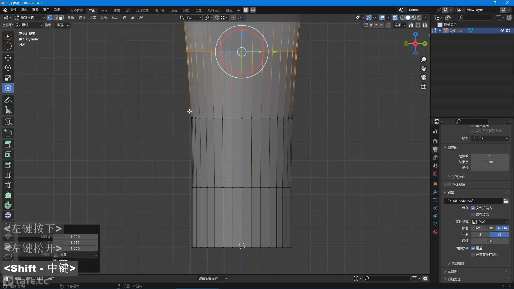Click the zoom view magnifier gizmo
The height and width of the screenshot is (289, 514).
click(x=424, y=59)
